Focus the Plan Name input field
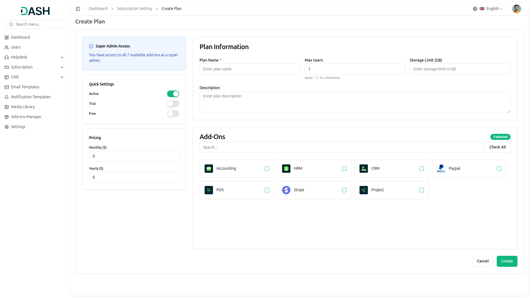 click(x=250, y=69)
